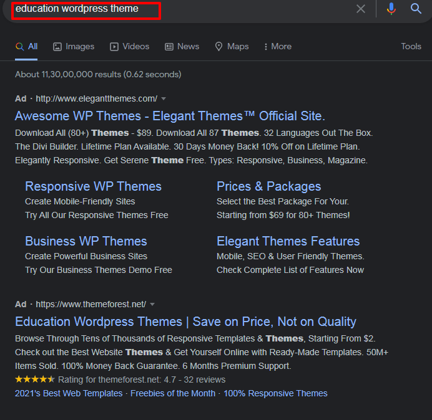Screen dimensions: 432x420
Task: Start voice search with microphone icon
Action: pos(391,9)
